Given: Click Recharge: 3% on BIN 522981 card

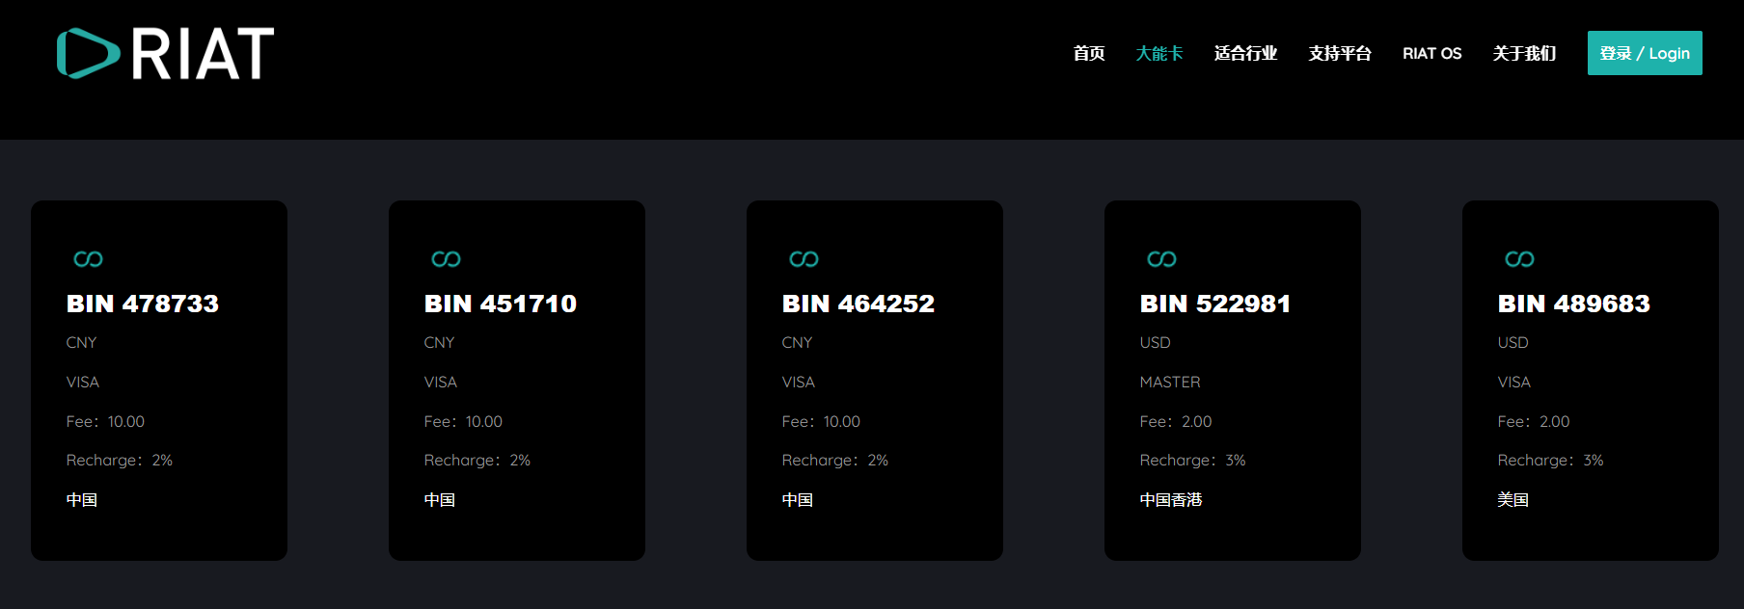Looking at the screenshot, I should [x=1193, y=461].
